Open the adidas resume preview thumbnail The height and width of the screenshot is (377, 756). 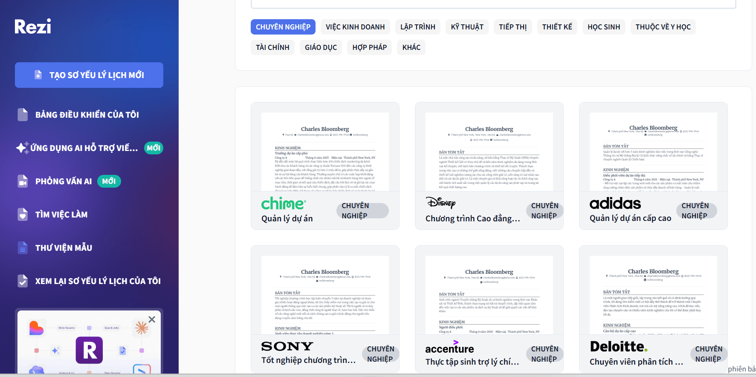653,152
